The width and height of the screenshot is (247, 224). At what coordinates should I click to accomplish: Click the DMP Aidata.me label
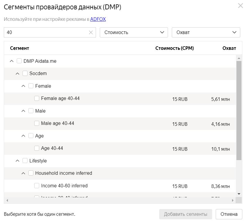[40, 61]
